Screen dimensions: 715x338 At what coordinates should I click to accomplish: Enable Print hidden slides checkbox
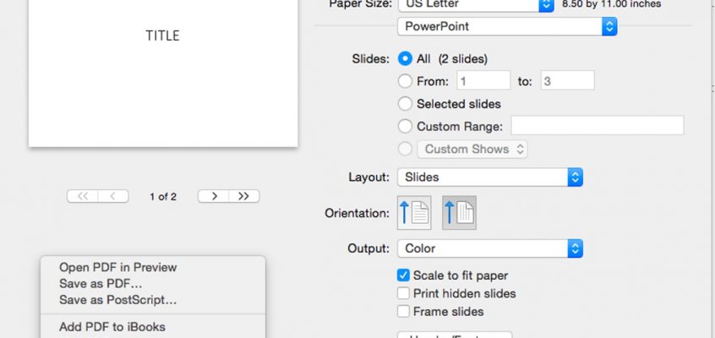403,293
